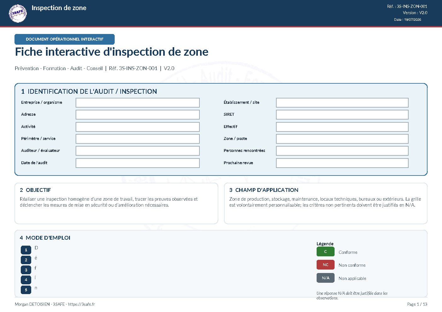Viewport: 442px width, 312px height.
Task: Click the '3 CHAMP D'APPLICATION' section heading
Action: 264,190
